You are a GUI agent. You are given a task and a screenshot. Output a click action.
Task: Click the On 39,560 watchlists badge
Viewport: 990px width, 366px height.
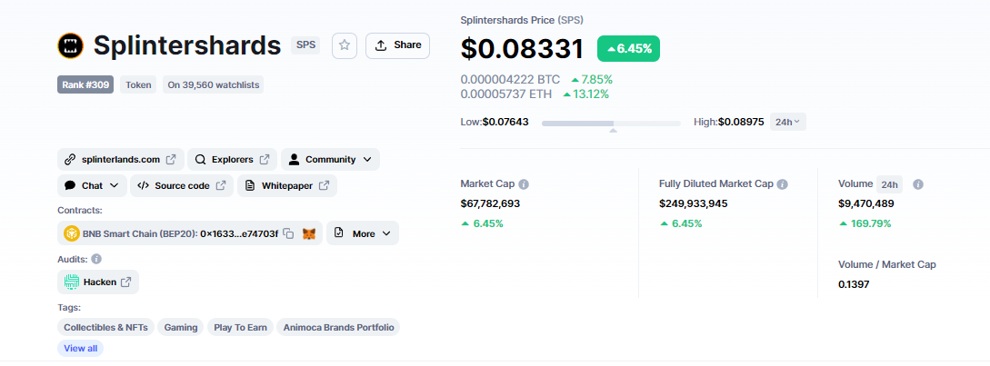213,84
